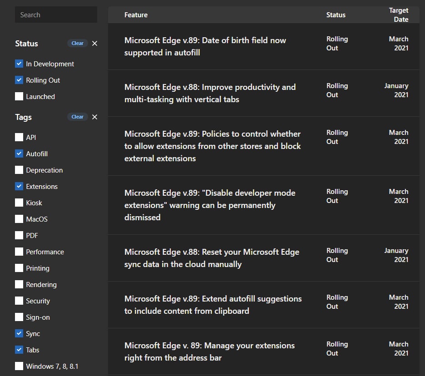The height and width of the screenshot is (376, 425).
Task: Clear the Status filters
Action: pos(78,43)
